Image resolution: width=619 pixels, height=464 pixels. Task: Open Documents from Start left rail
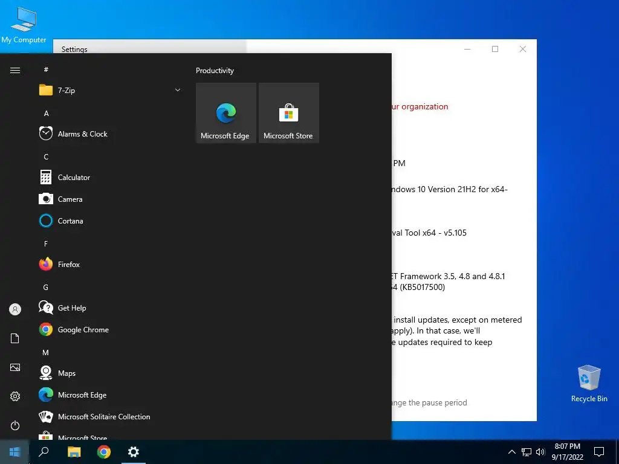pos(15,338)
